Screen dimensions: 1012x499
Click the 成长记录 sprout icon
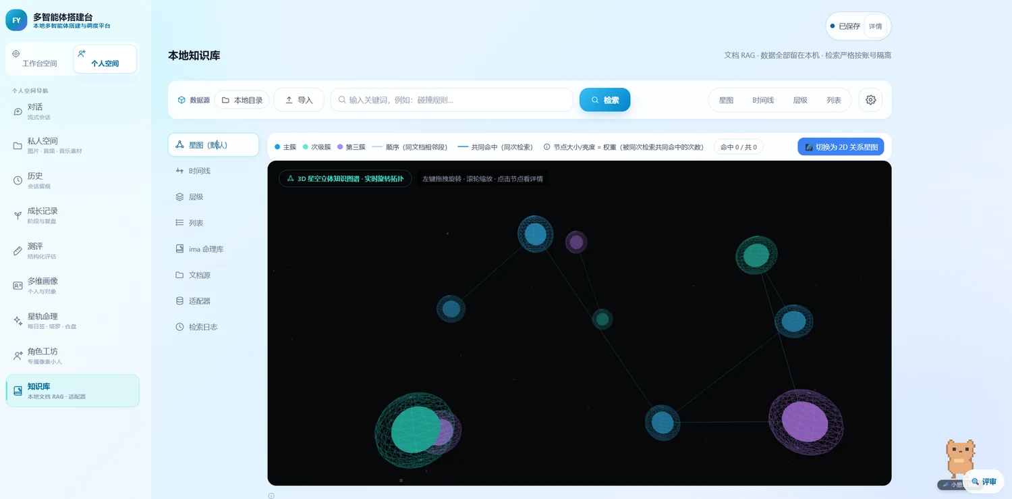click(18, 215)
